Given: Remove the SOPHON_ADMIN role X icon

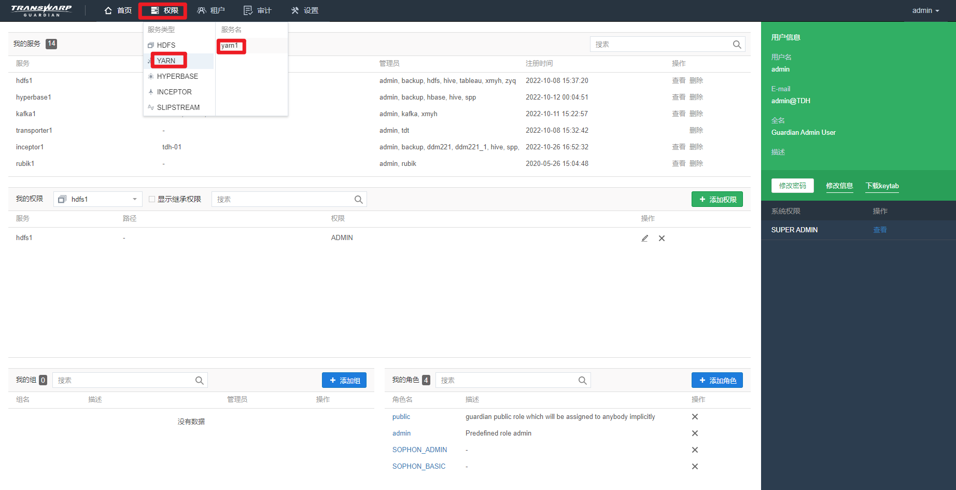Looking at the screenshot, I should click(x=695, y=450).
